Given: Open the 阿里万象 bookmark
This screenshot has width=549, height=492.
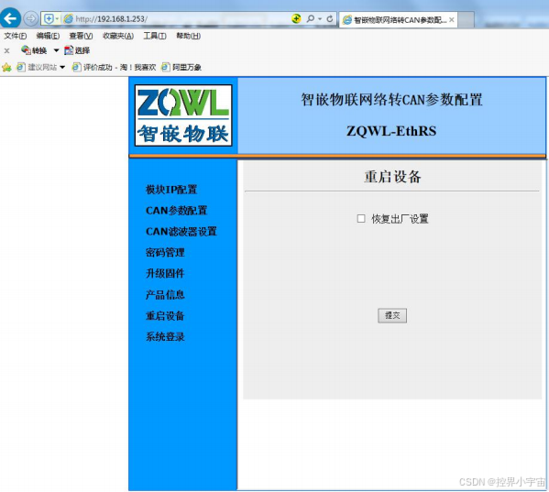Looking at the screenshot, I should [181, 67].
